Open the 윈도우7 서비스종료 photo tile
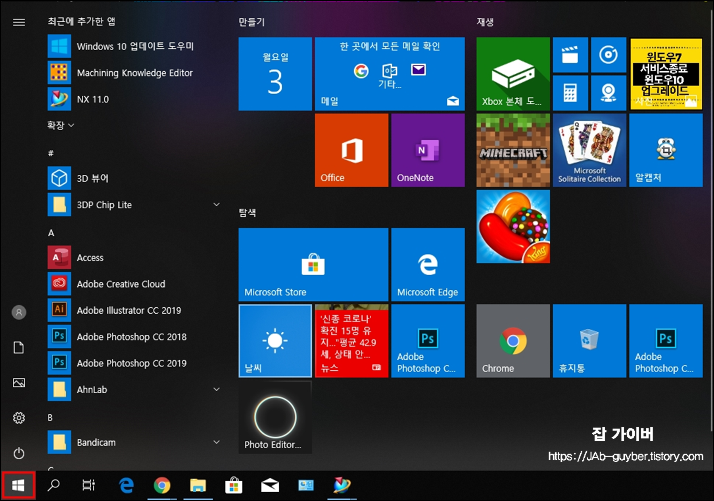Image resolution: width=714 pixels, height=501 pixels. pyautogui.click(x=666, y=74)
